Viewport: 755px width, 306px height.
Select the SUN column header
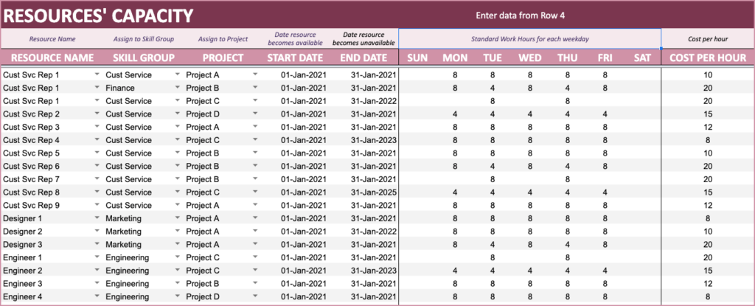point(417,58)
